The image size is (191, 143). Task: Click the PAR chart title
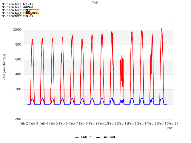click(x=95, y=3)
